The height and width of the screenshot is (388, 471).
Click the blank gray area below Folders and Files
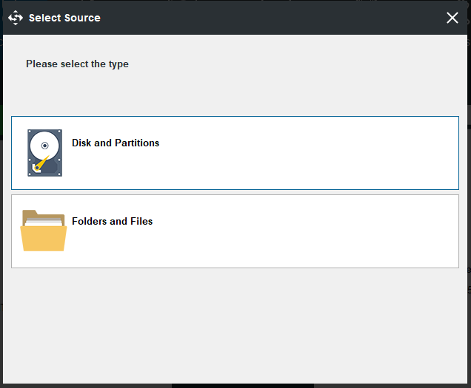235,325
